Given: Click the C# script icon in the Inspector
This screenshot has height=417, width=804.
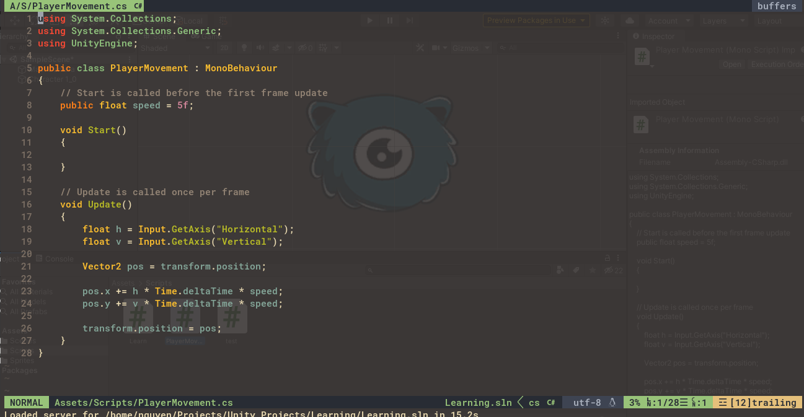Looking at the screenshot, I should 642,57.
